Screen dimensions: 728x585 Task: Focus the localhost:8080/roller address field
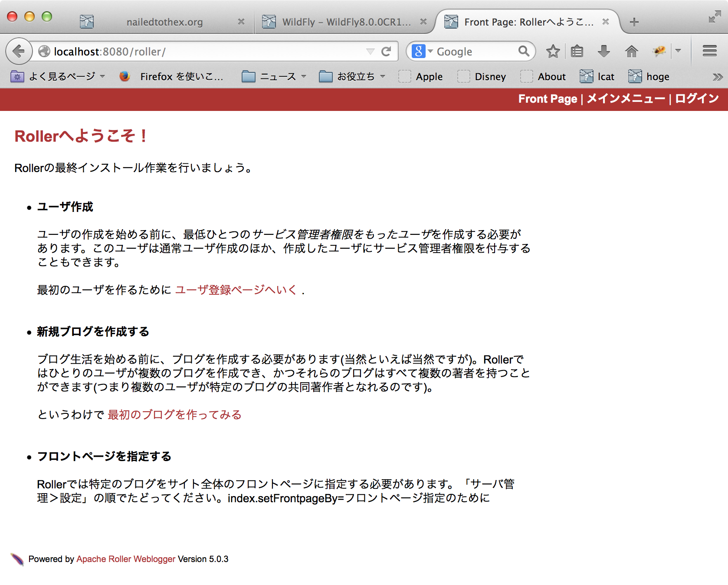[208, 52]
